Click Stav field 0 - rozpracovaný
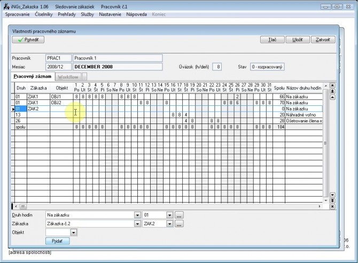Viewport: 358px width, 263px height. click(x=267, y=67)
